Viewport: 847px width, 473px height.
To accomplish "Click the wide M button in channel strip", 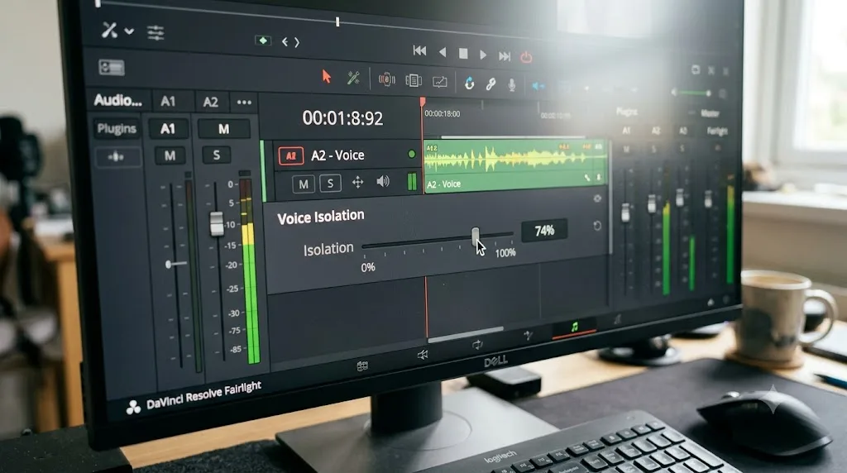I will pos(223,129).
